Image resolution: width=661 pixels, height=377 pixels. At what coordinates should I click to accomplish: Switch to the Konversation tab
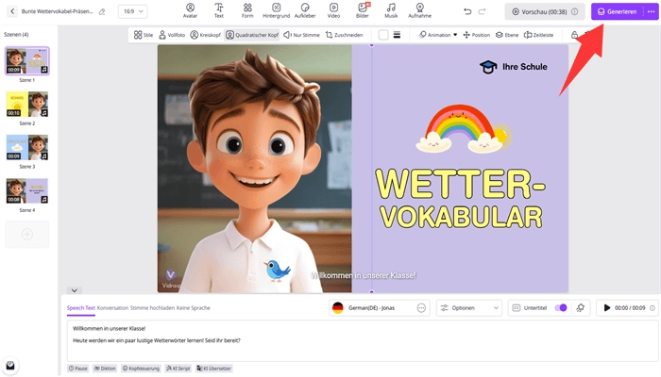pos(112,308)
